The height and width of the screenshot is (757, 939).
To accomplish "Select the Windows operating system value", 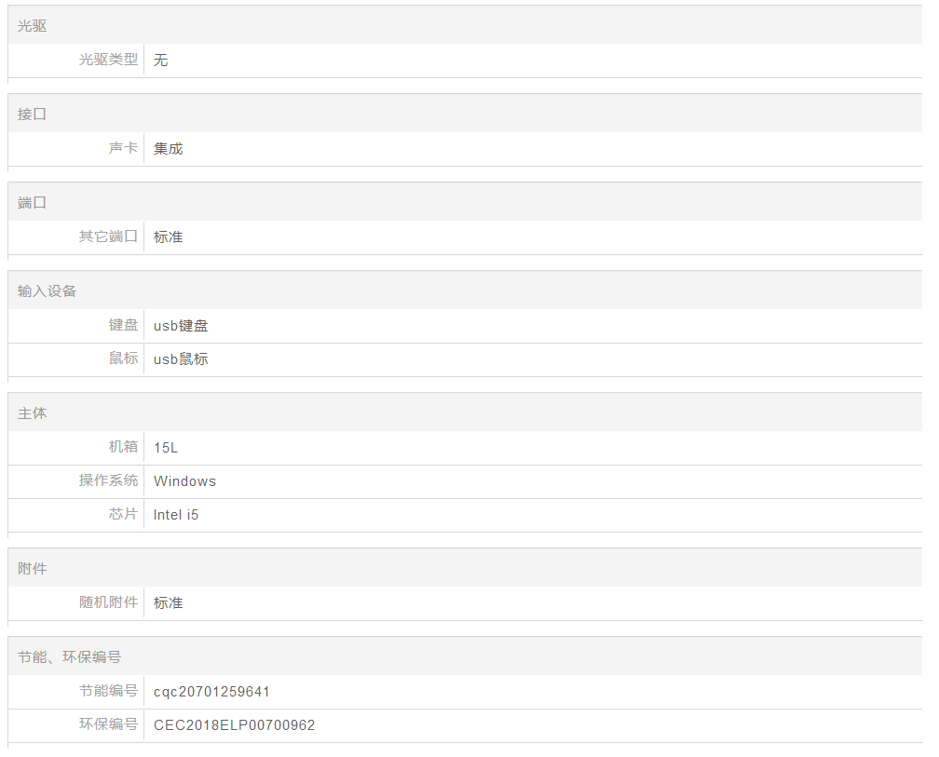I will pyautogui.click(x=184, y=481).
